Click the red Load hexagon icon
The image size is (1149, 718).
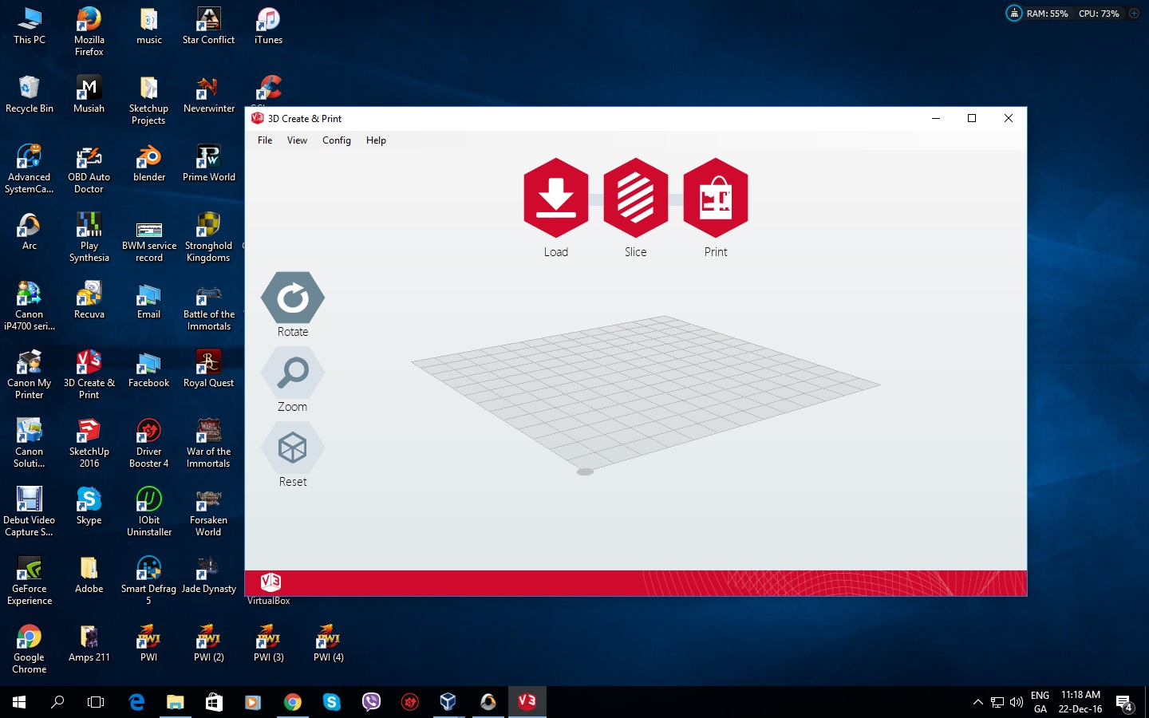pos(555,198)
